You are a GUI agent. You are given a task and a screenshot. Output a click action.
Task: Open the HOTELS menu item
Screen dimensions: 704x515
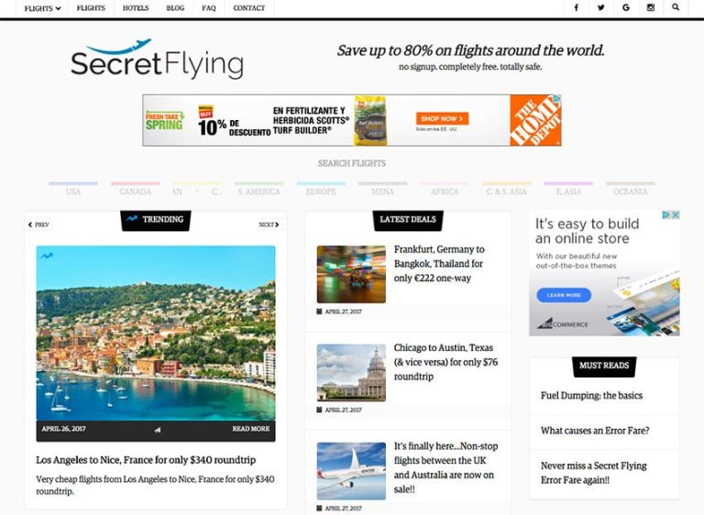click(136, 8)
